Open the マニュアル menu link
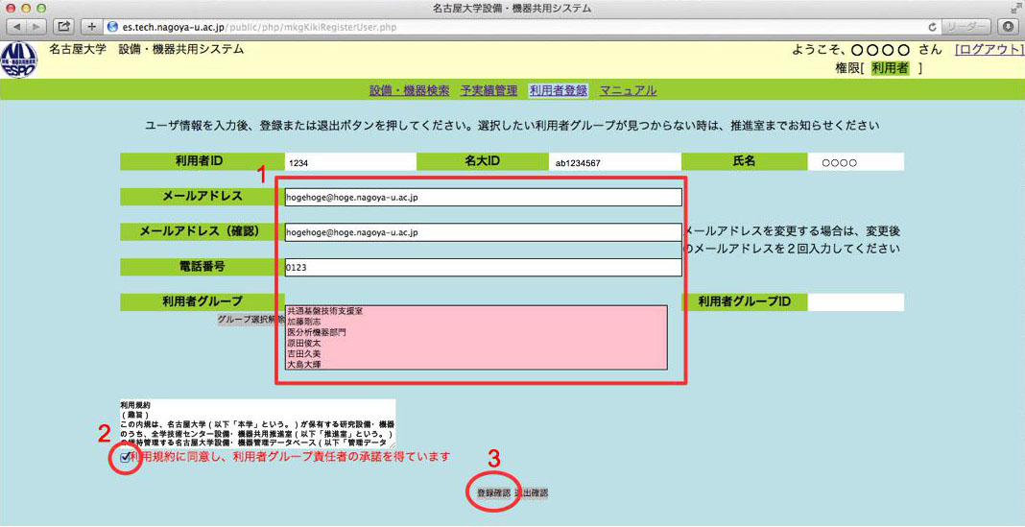Image resolution: width=1025 pixels, height=527 pixels. coord(628,90)
